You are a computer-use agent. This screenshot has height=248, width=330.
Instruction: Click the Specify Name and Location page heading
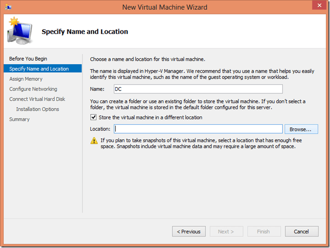coord(84,32)
